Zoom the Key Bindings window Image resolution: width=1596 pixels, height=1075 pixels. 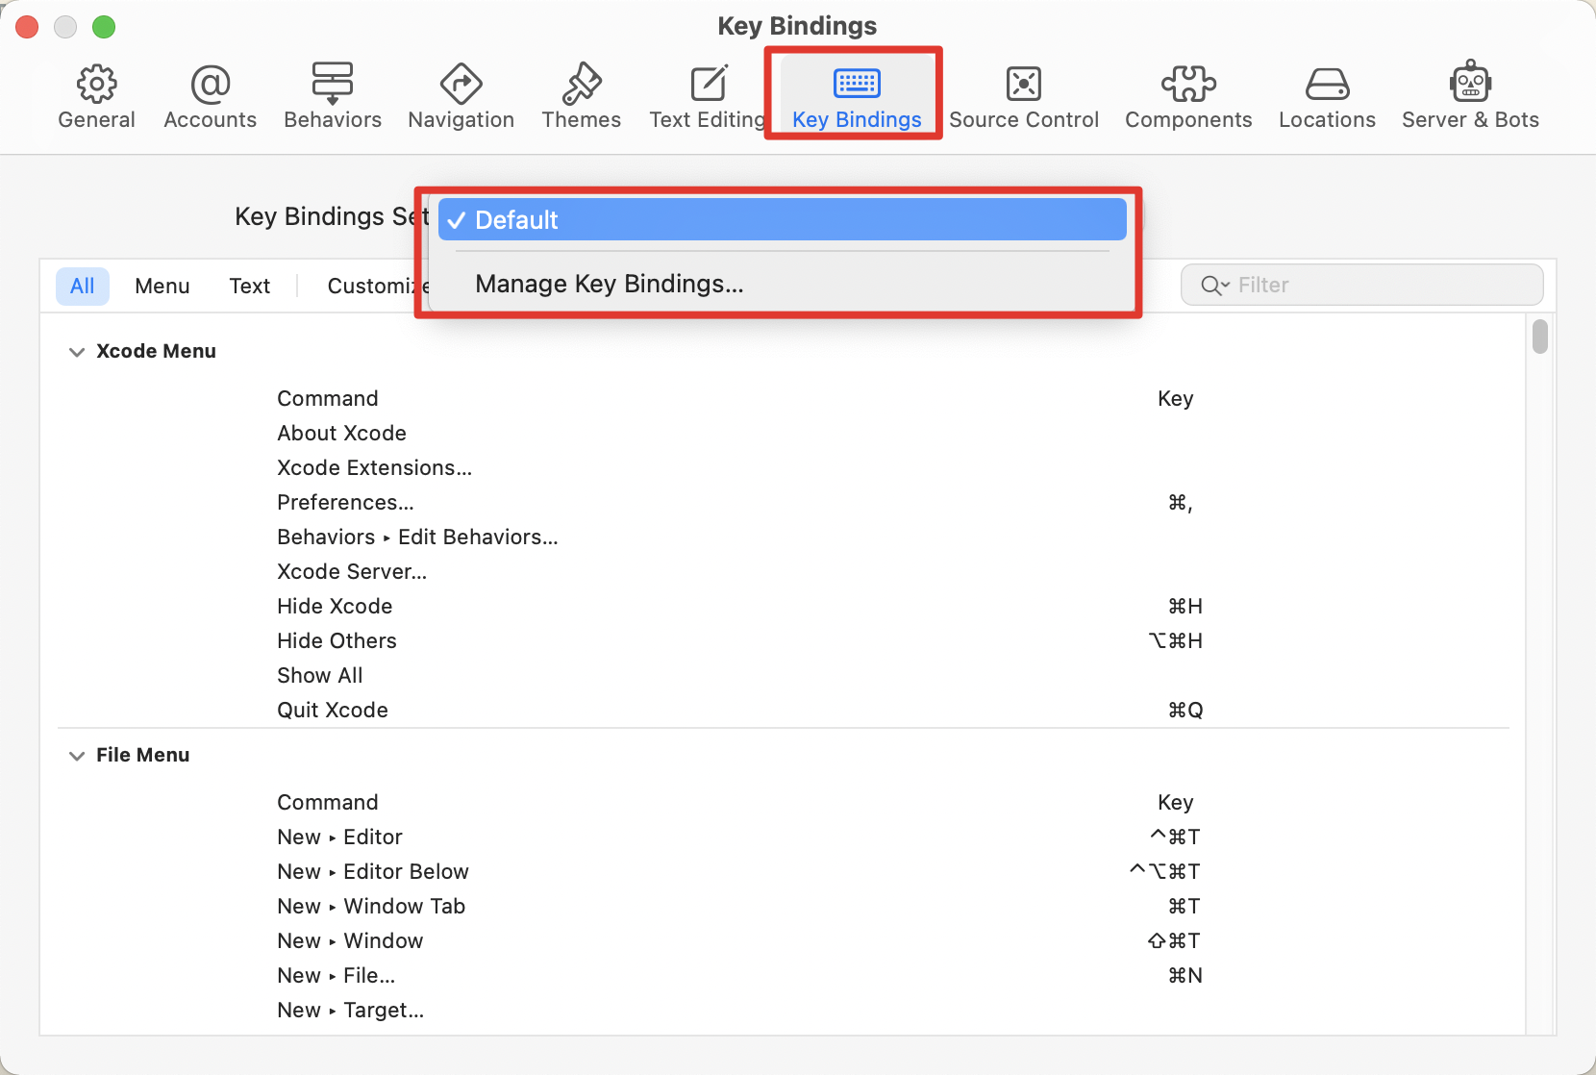(104, 27)
